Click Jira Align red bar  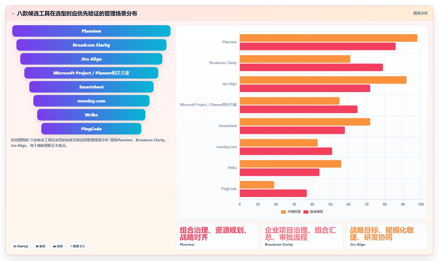tap(305, 88)
